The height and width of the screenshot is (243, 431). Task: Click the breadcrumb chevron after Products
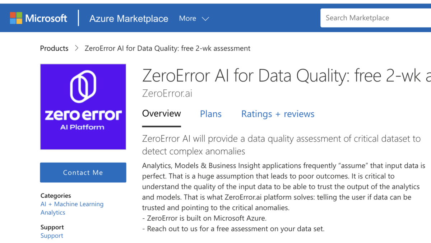pyautogui.click(x=76, y=48)
